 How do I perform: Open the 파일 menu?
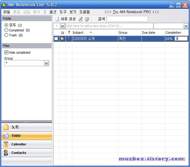pos(7,12)
